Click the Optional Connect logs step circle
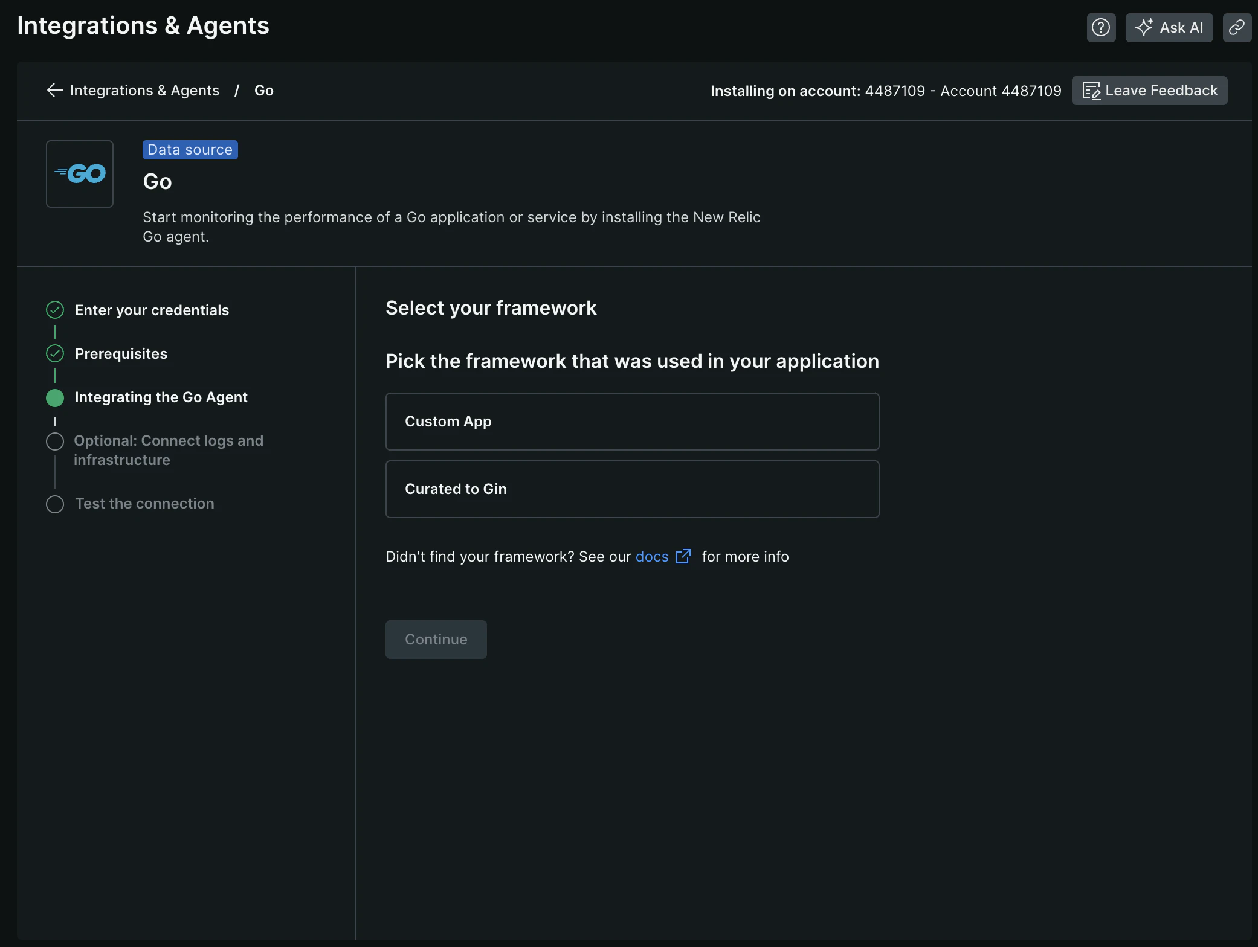Viewport: 1258px width, 947px height. click(x=55, y=441)
